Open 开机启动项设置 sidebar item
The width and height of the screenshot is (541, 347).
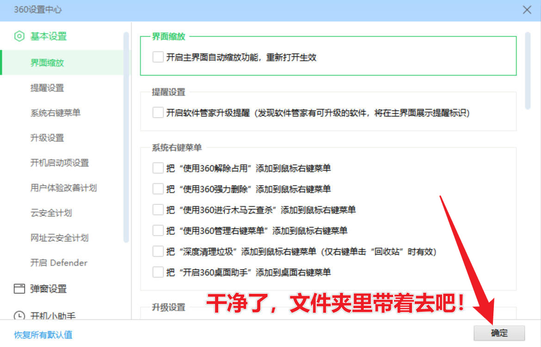click(x=60, y=162)
